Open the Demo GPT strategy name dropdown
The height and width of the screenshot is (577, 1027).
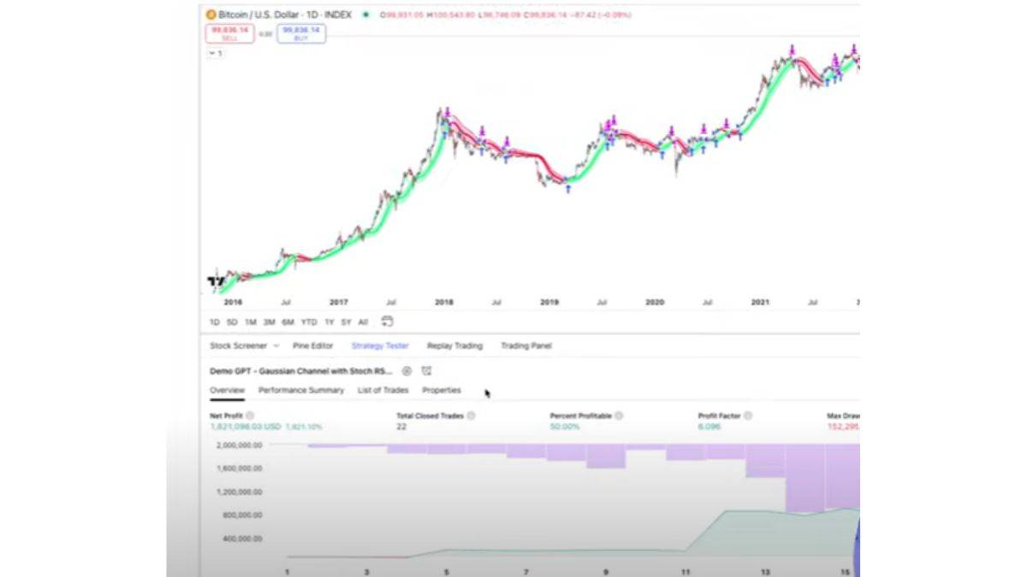(300, 371)
